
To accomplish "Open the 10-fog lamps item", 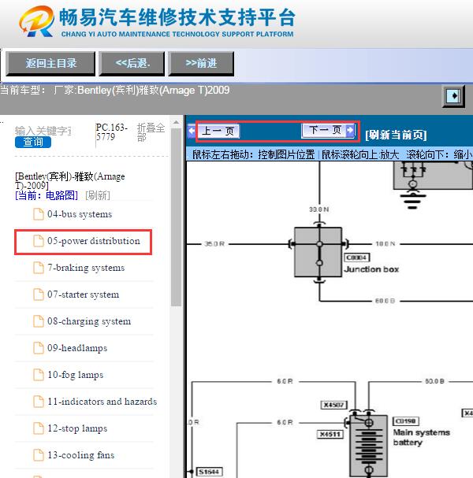I will click(76, 375).
